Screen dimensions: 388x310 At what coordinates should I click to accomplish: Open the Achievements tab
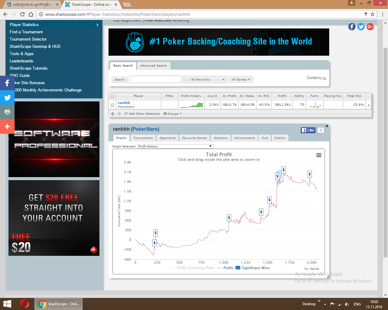click(245, 138)
